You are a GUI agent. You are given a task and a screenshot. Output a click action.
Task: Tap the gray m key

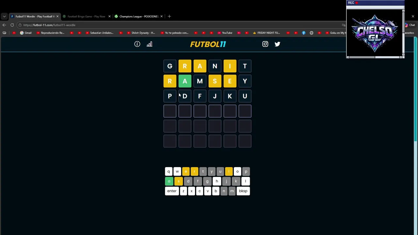(232, 191)
